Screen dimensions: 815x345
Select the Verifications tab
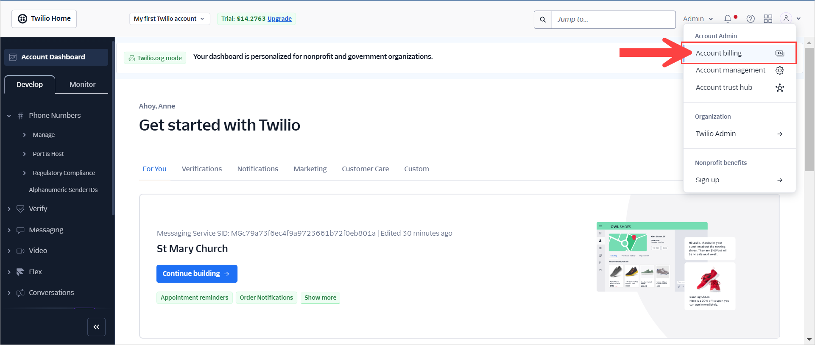pyautogui.click(x=202, y=169)
